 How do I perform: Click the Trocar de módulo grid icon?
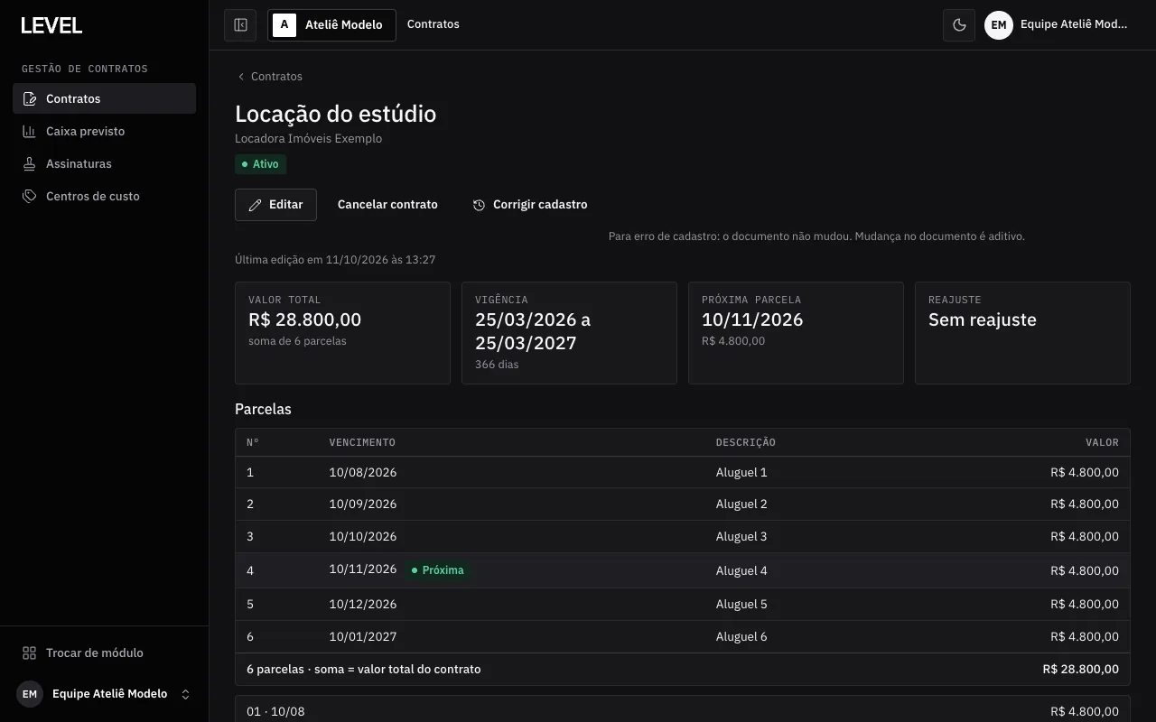coord(30,653)
